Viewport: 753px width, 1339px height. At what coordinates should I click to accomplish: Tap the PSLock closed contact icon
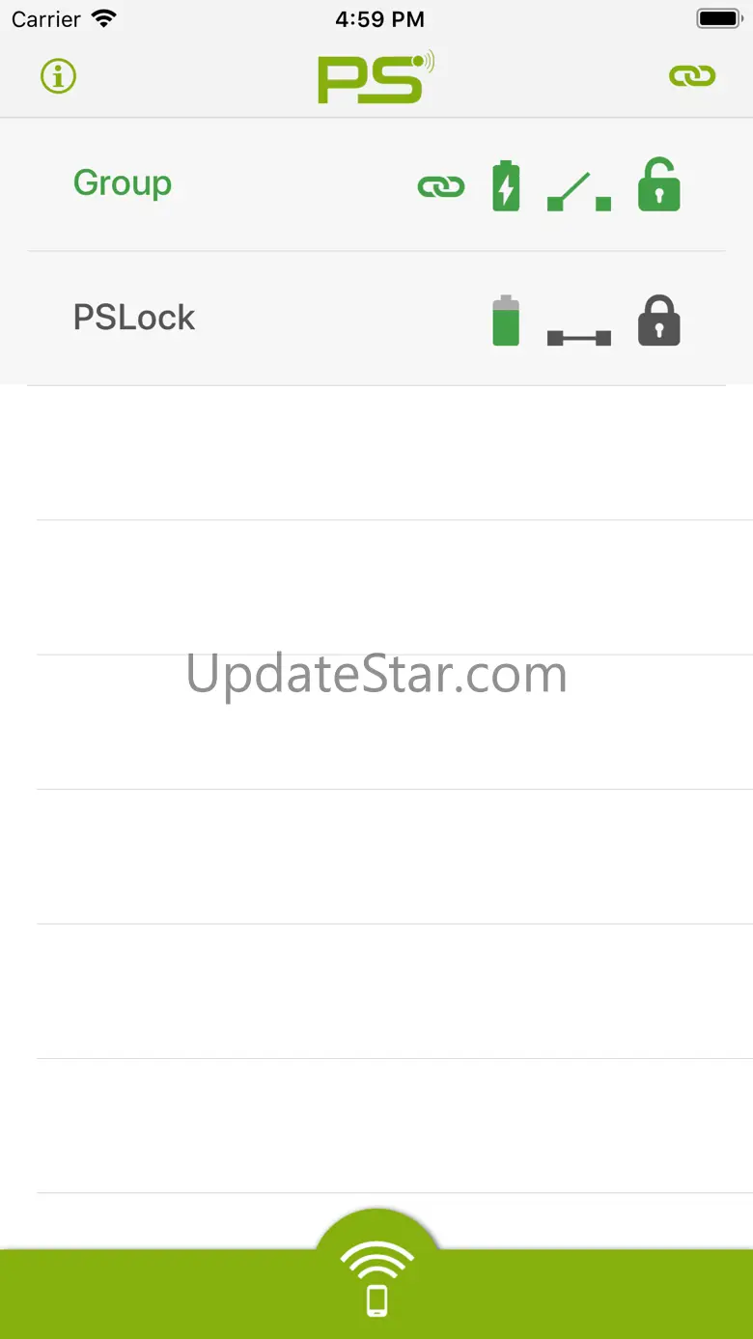coord(579,337)
